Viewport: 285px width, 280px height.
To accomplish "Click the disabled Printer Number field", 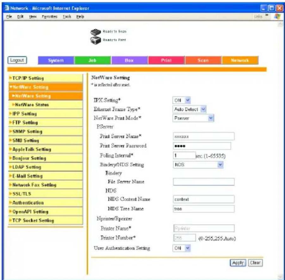I will point(184,238).
